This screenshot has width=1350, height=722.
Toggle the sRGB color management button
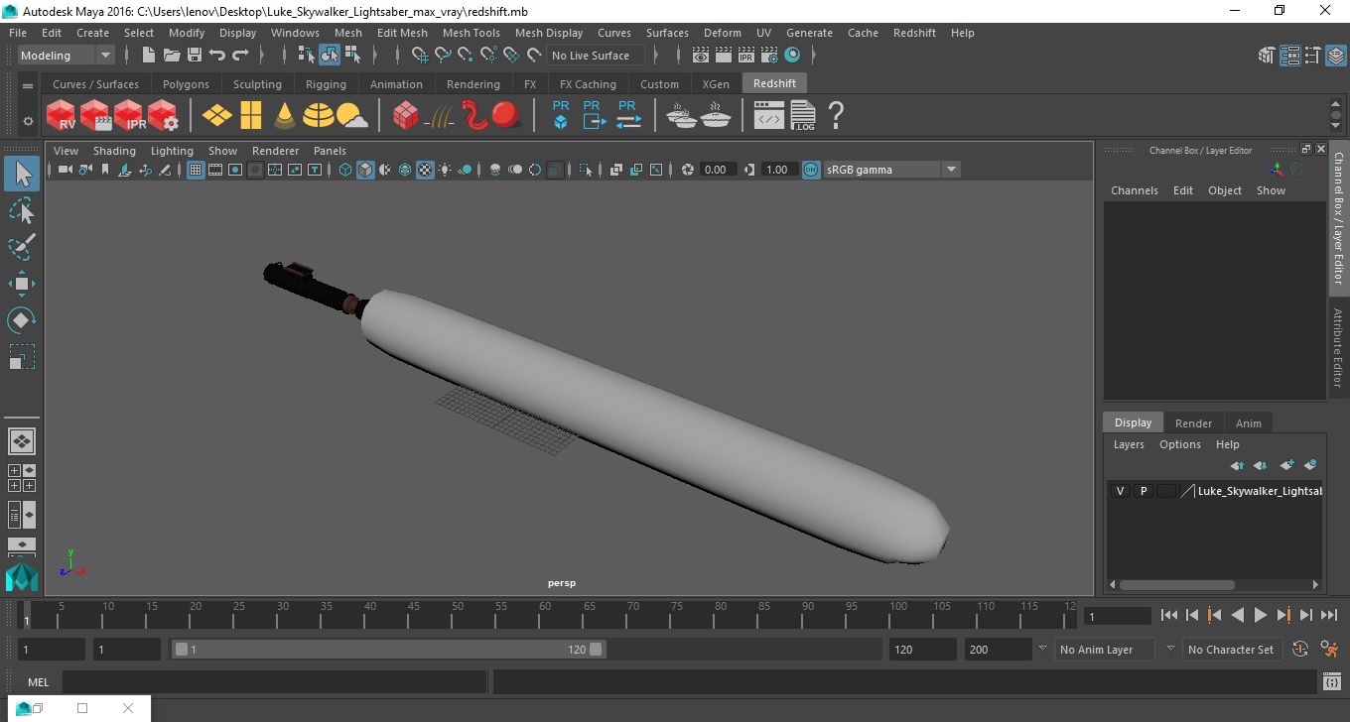[x=811, y=170]
